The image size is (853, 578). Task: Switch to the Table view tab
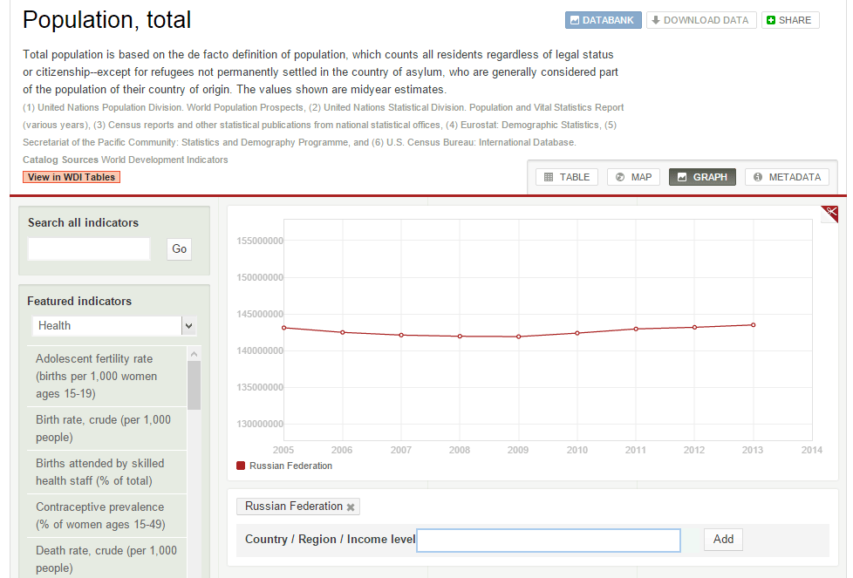tap(567, 177)
